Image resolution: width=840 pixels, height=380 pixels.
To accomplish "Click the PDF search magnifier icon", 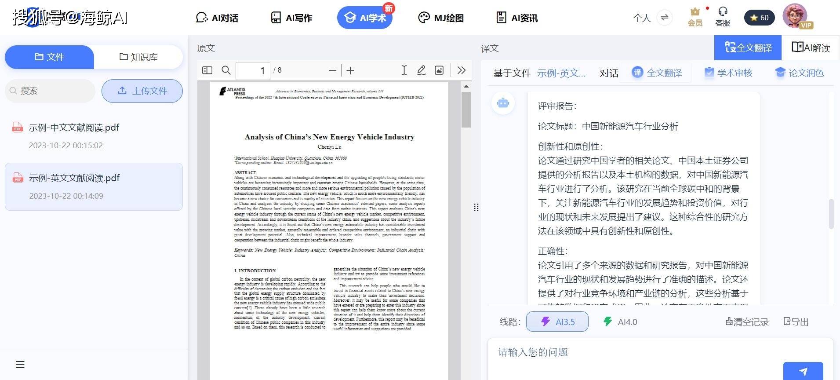I will point(226,70).
